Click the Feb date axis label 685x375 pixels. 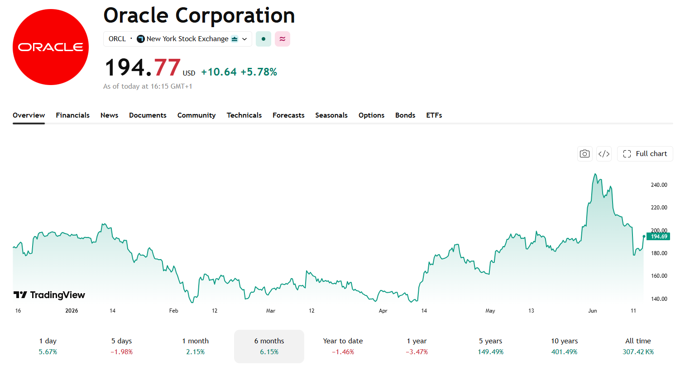pyautogui.click(x=174, y=311)
